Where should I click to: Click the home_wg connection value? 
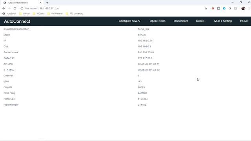pos(143,29)
